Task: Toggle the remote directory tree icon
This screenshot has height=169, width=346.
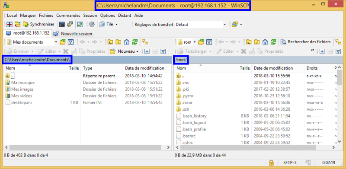Action: (338, 42)
